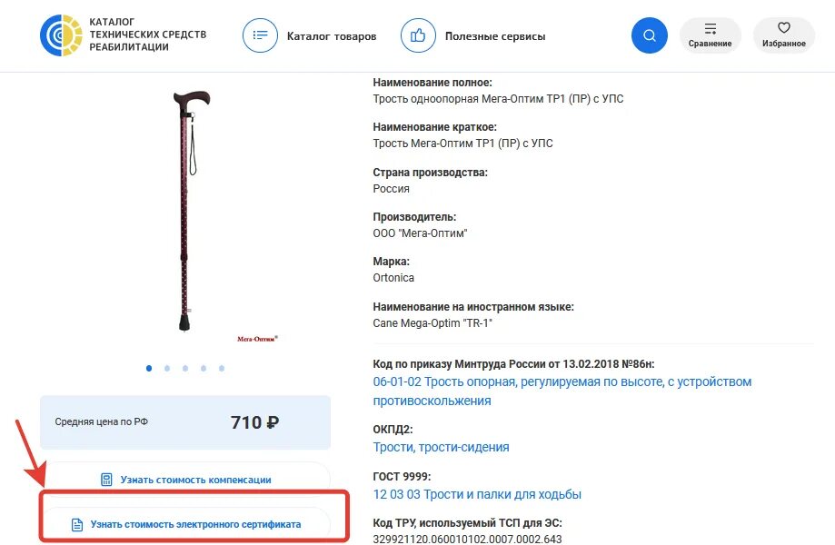Viewport: 835px width, 545px height.
Task: Click Узнать стоимость электронного сертификата button
Action: pyautogui.click(x=186, y=524)
